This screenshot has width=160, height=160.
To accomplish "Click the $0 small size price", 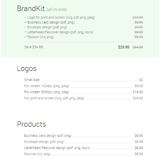I will click(x=141, y=80).
